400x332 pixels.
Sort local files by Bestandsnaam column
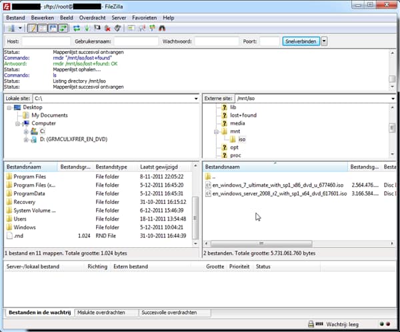(31, 167)
